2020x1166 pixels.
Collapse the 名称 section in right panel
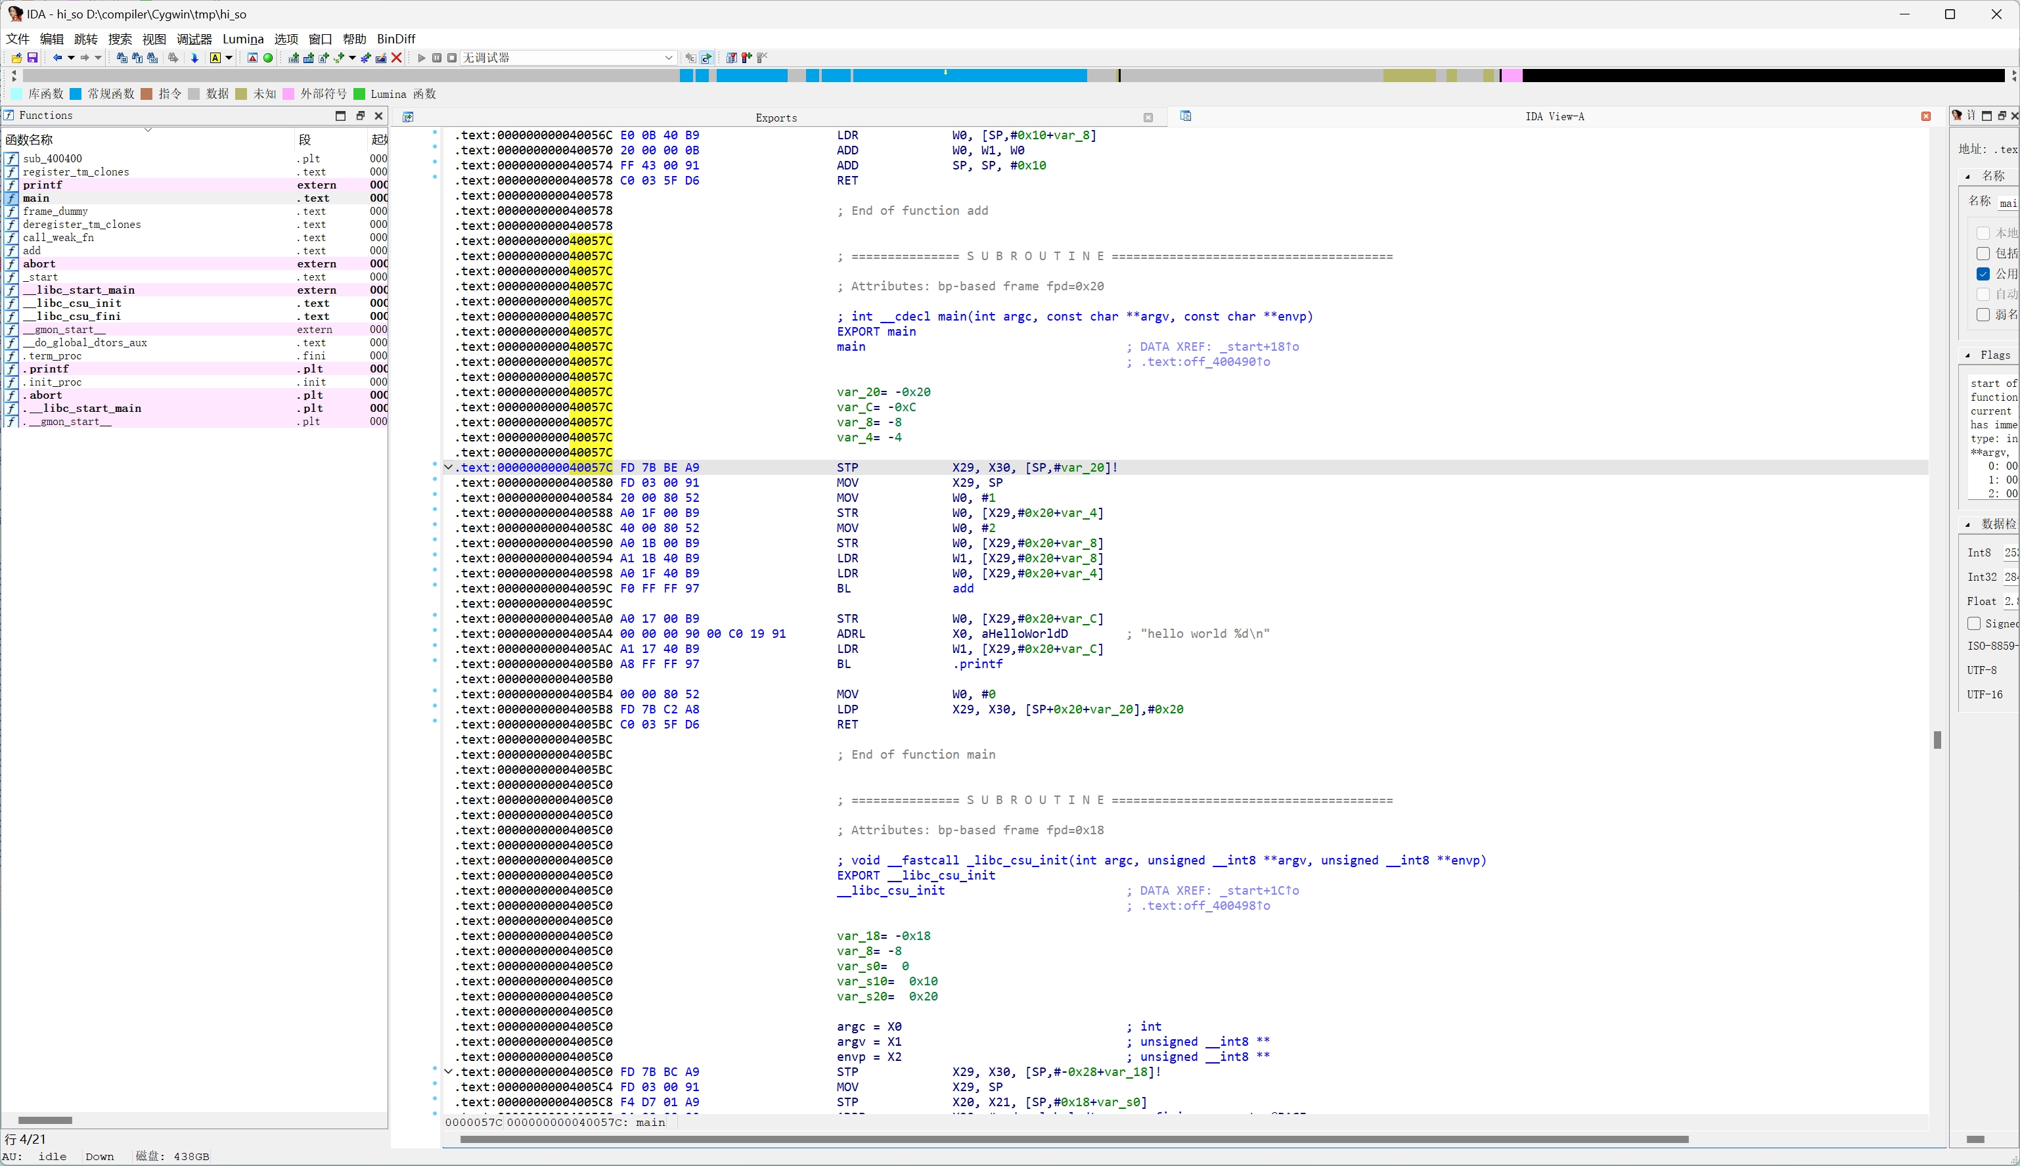pos(1968,176)
